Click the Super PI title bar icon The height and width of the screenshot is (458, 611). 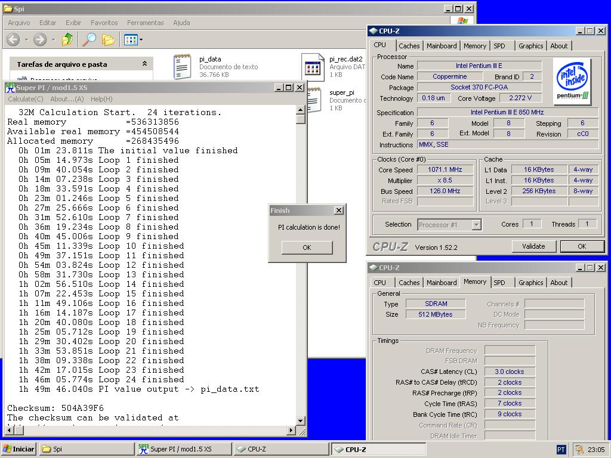(x=10, y=88)
